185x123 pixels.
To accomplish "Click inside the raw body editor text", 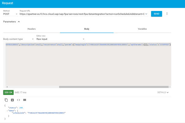I will [88, 44].
